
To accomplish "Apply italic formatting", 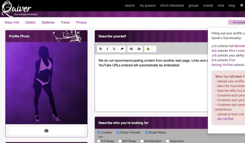I will coord(107,49).
